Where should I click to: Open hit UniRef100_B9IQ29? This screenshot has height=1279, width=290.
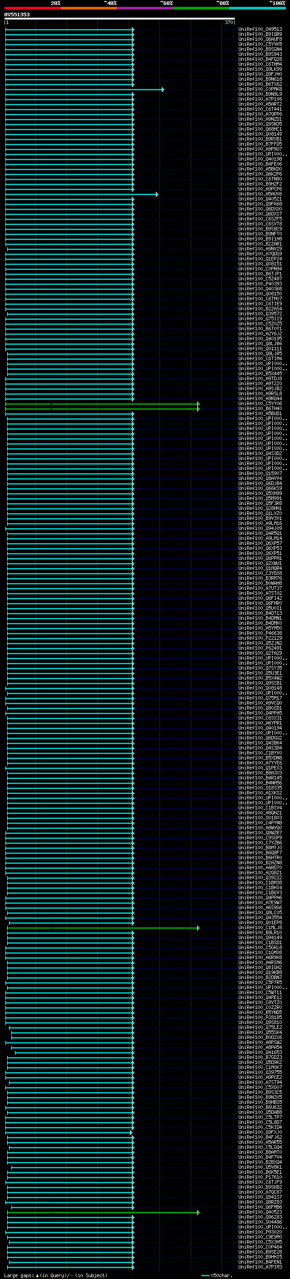coord(260,34)
